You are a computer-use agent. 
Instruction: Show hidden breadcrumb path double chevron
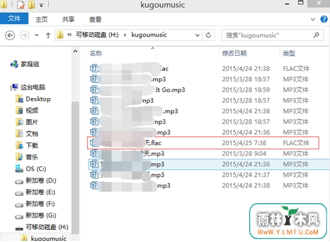point(69,35)
